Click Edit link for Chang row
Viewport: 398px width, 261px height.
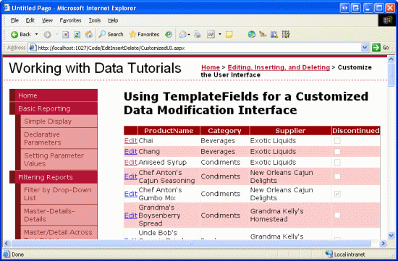click(131, 151)
